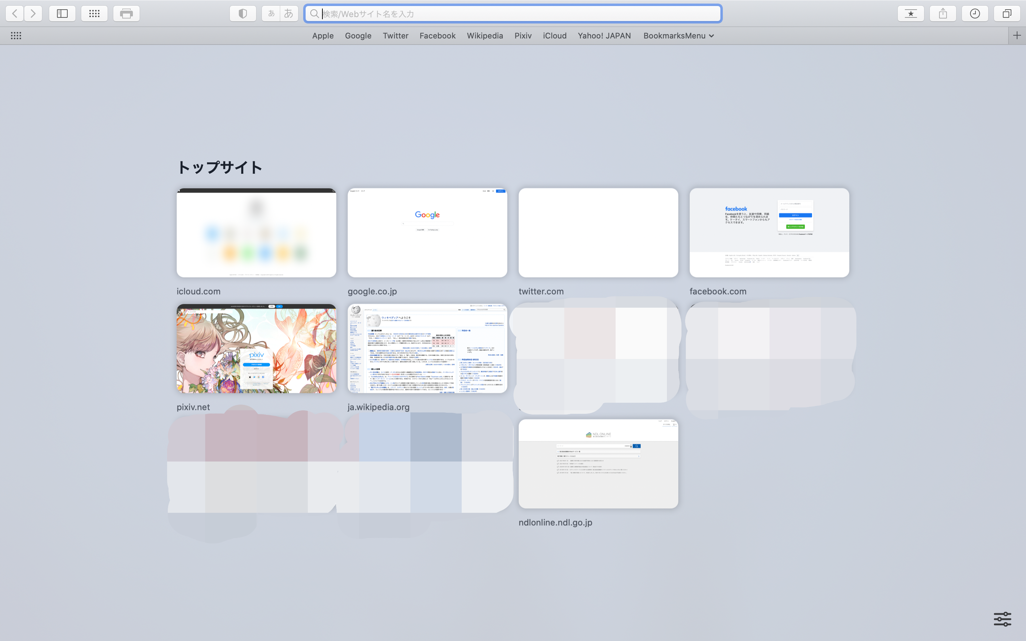Open Wikipedia in the favorites bar
The image size is (1026, 641).
(484, 36)
